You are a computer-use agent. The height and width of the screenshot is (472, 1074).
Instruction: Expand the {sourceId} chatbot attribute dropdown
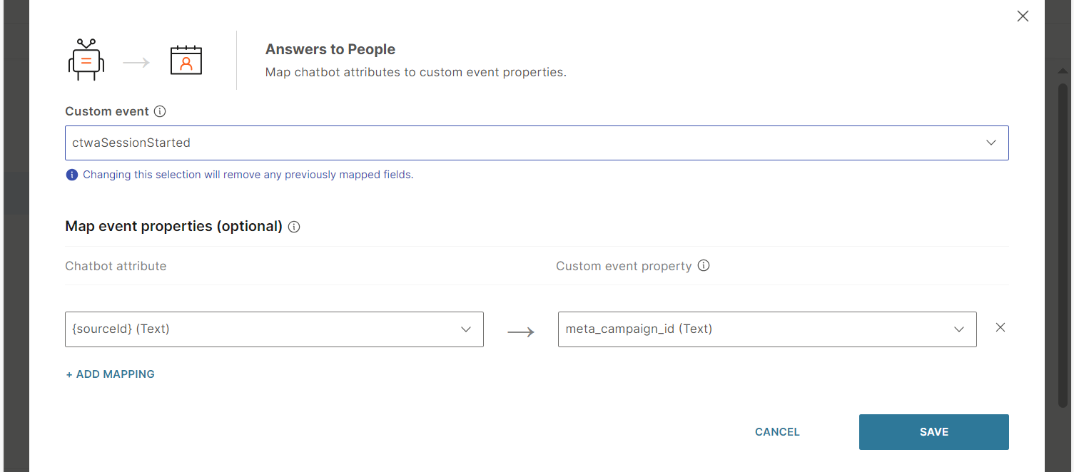click(274, 329)
